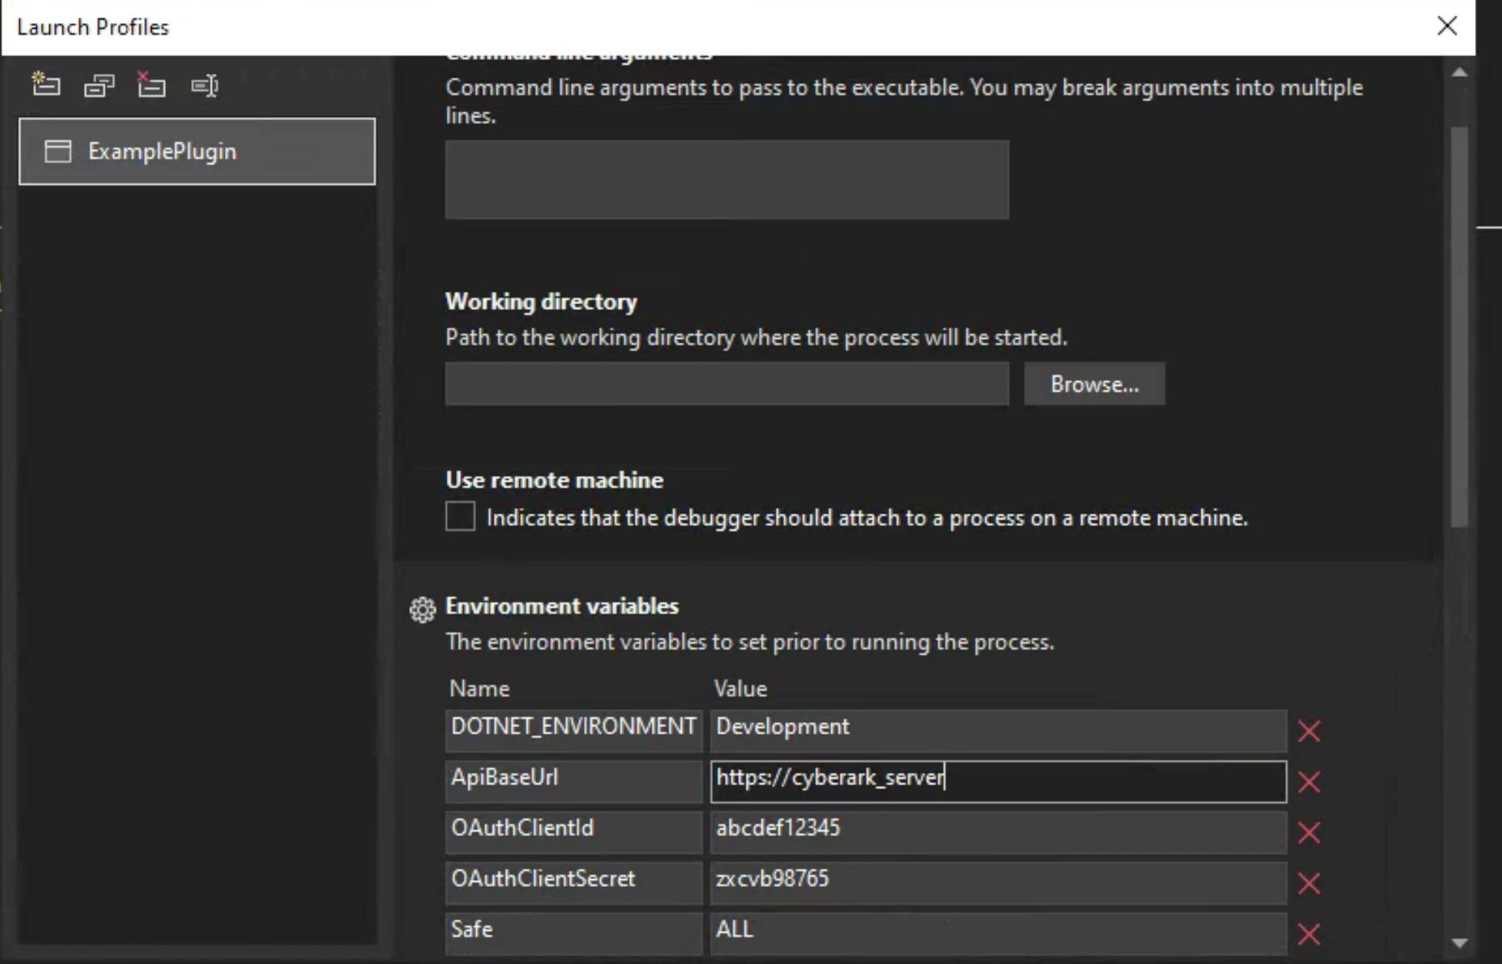Image resolution: width=1502 pixels, height=964 pixels.
Task: Delete the OAuthClientSecret variable row
Action: coord(1309,883)
